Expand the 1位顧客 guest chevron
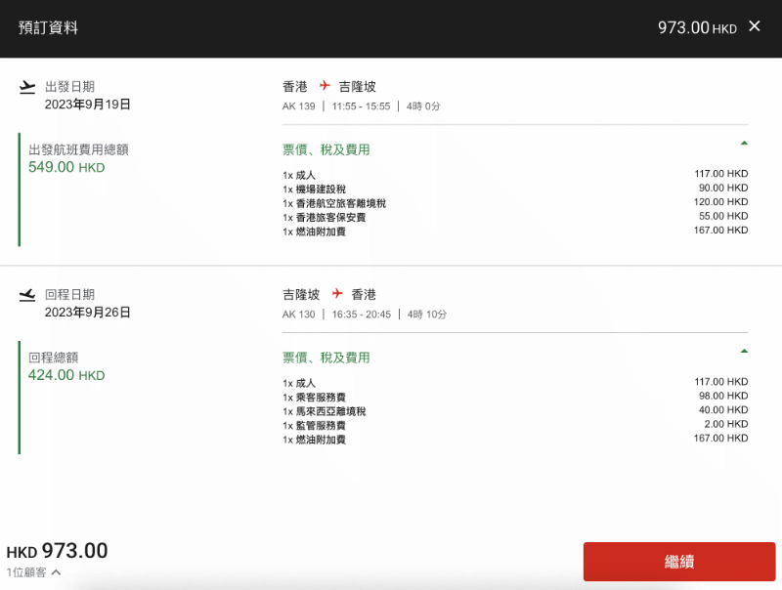Viewport: 782px width, 590px height. [56, 572]
